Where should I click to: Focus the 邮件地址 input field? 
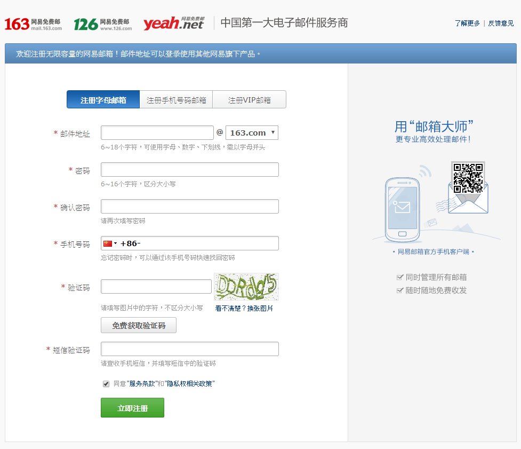pos(157,133)
